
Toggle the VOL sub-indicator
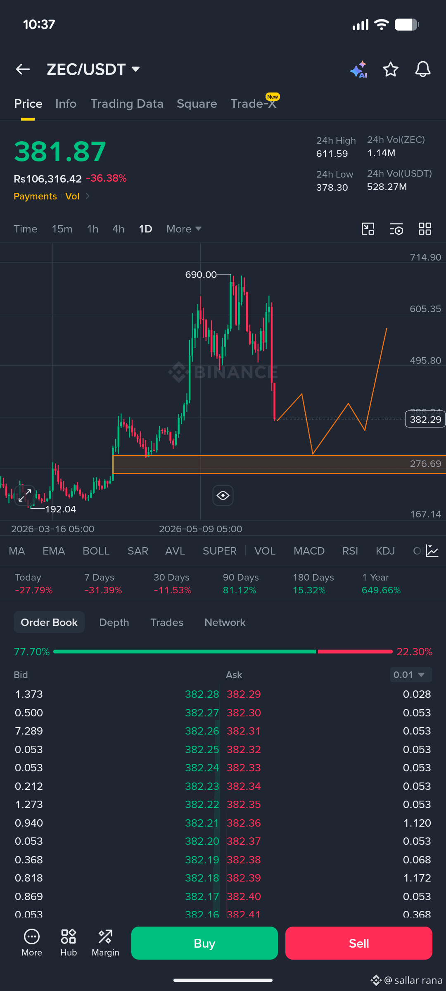pos(265,551)
